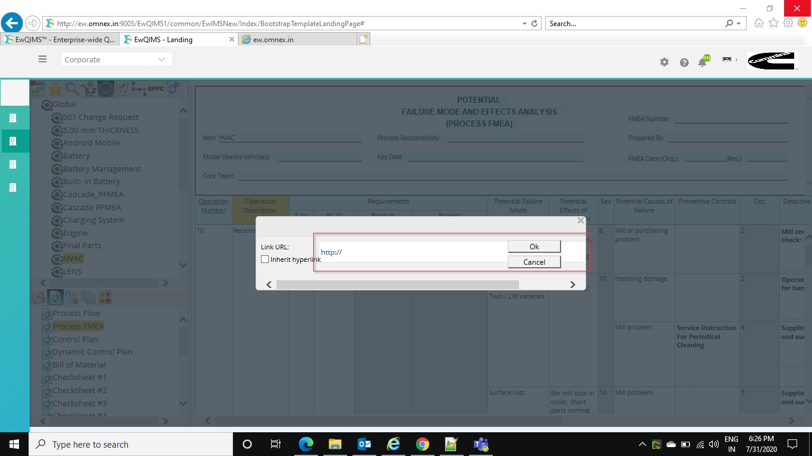Select the gold star favorites icon
This screenshot has width=812, height=456.
55,89
